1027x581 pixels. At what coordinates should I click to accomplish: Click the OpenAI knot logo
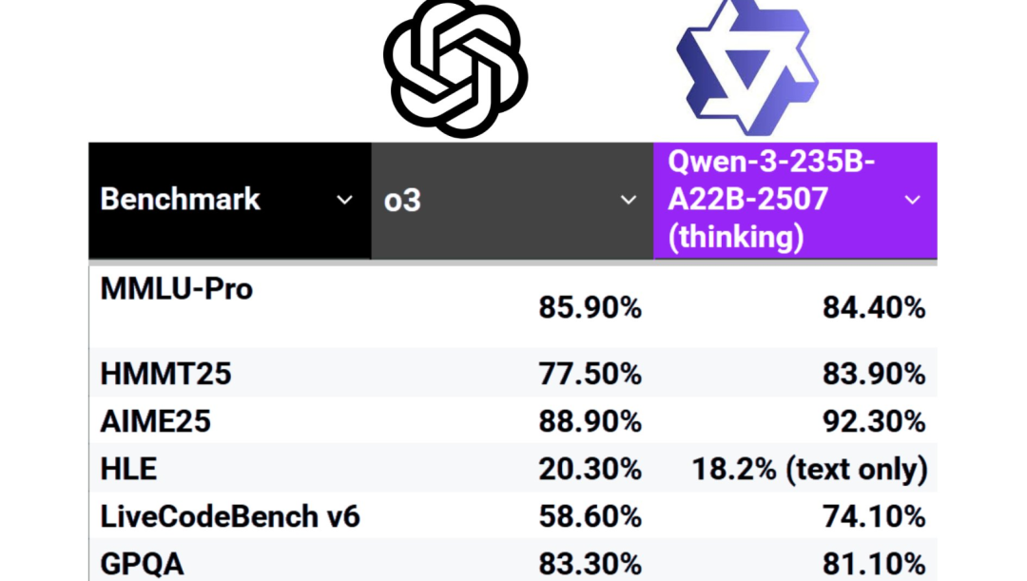coord(455,68)
